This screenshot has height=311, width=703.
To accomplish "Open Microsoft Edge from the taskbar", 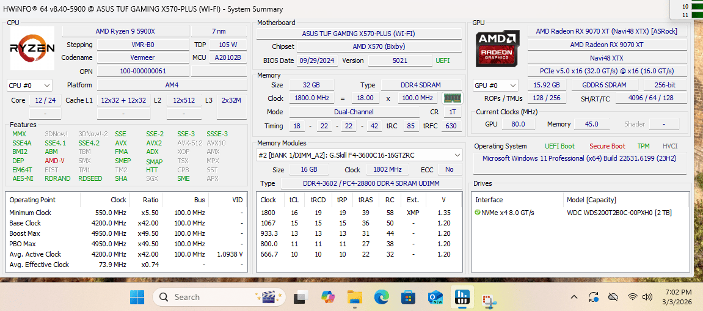I will 382,297.
